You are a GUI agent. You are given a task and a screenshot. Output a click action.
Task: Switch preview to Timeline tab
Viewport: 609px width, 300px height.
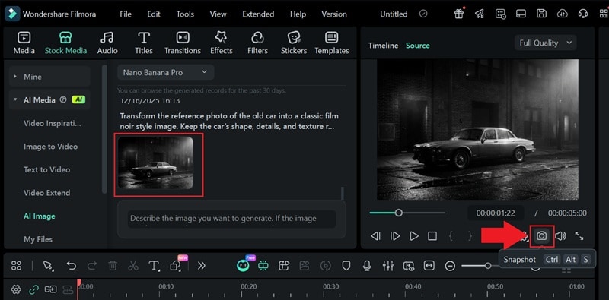point(383,46)
